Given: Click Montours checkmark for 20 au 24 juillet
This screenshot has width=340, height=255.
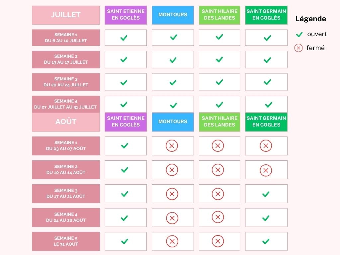Looking at the screenshot, I should coord(173,82).
